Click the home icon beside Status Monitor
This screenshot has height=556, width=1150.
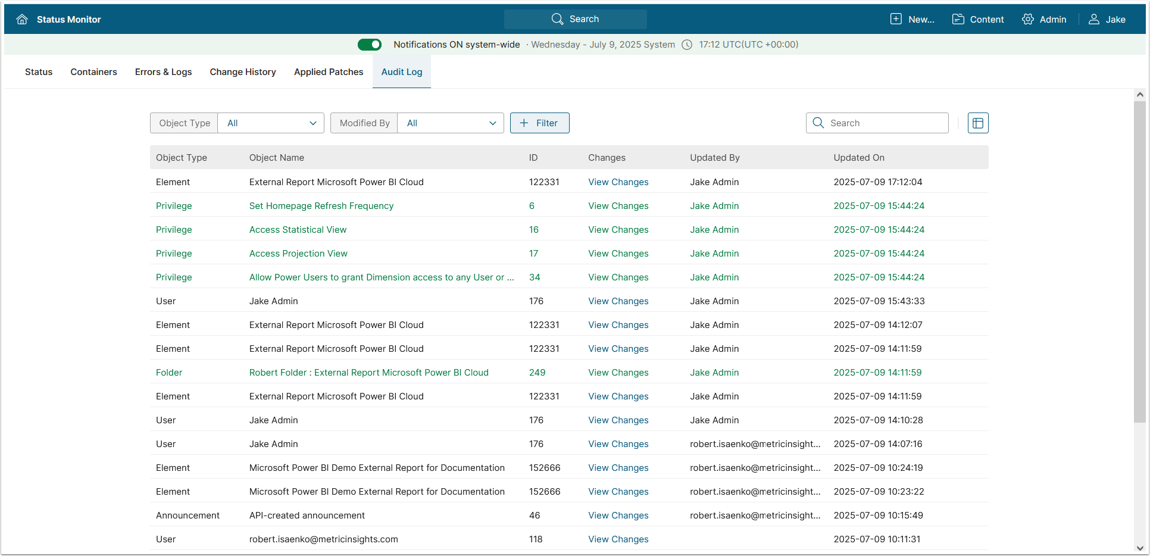[x=22, y=19]
